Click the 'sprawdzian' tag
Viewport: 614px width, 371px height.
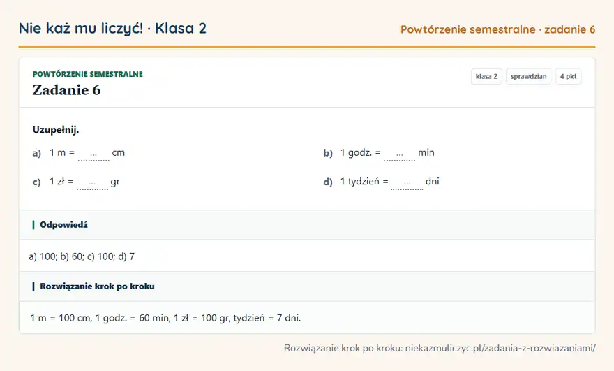528,76
